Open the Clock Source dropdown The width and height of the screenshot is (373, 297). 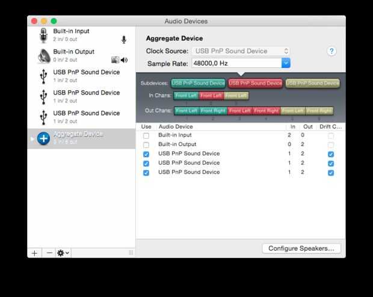point(241,51)
